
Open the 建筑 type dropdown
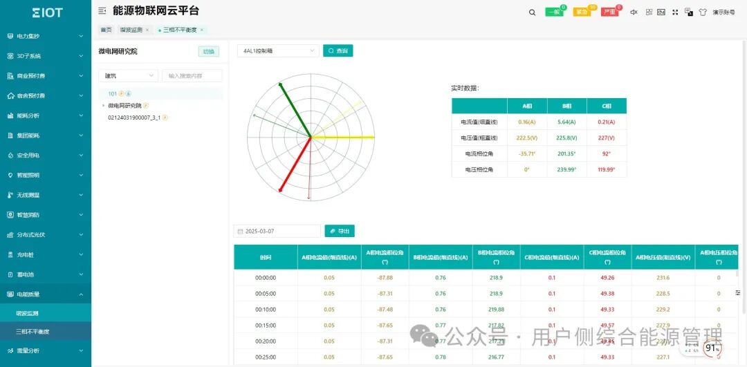point(128,76)
